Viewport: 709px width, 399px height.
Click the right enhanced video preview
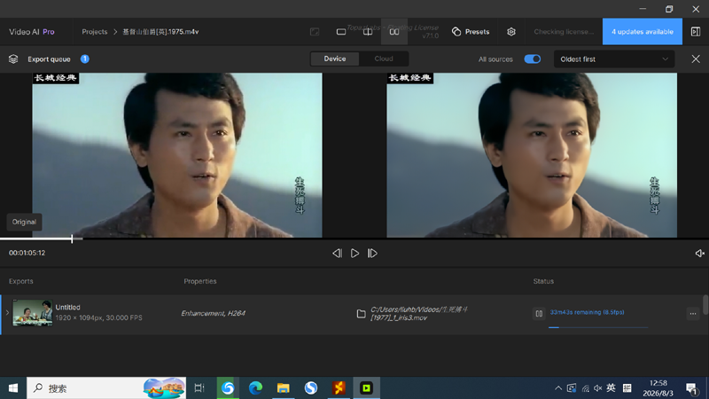coord(532,155)
